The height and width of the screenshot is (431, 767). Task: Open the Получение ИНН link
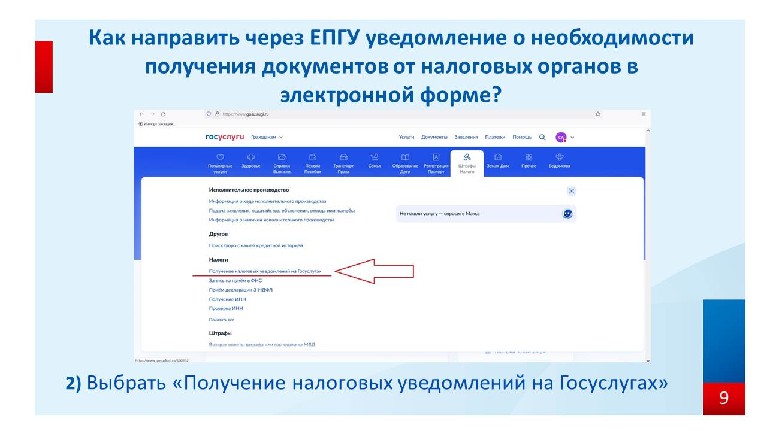[227, 299]
